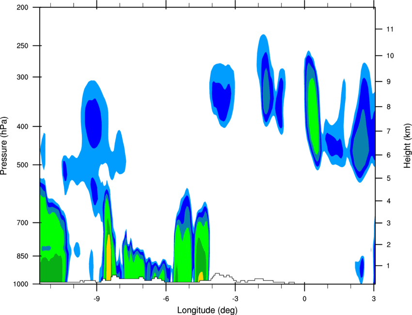
Task: Click the 5 km height label
Action: tap(389, 178)
